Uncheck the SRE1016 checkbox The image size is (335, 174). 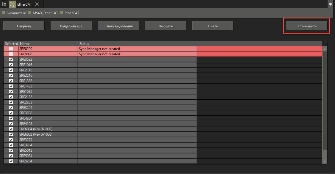coord(11,65)
